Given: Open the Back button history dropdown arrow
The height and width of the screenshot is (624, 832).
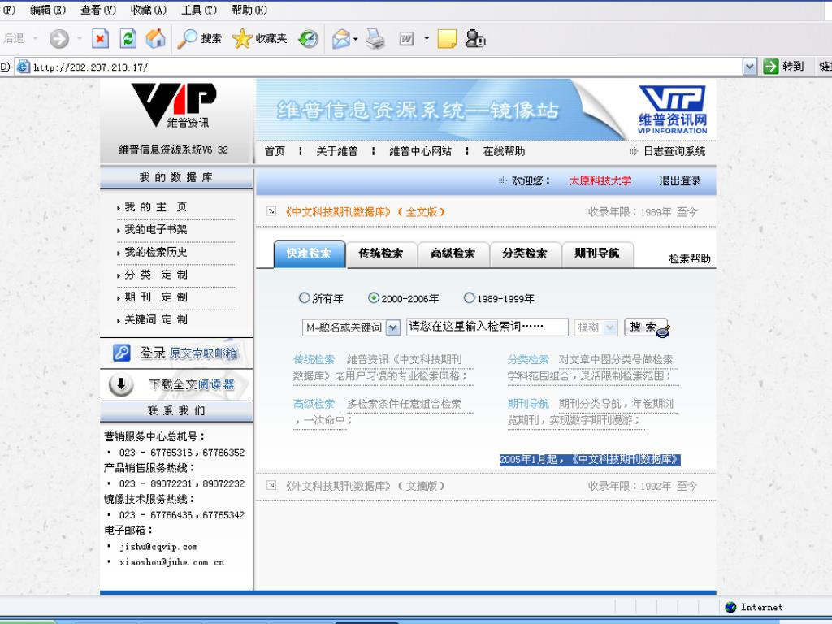Looking at the screenshot, I should [36, 38].
